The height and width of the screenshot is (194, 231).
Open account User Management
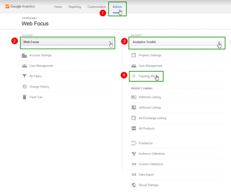(x=41, y=66)
